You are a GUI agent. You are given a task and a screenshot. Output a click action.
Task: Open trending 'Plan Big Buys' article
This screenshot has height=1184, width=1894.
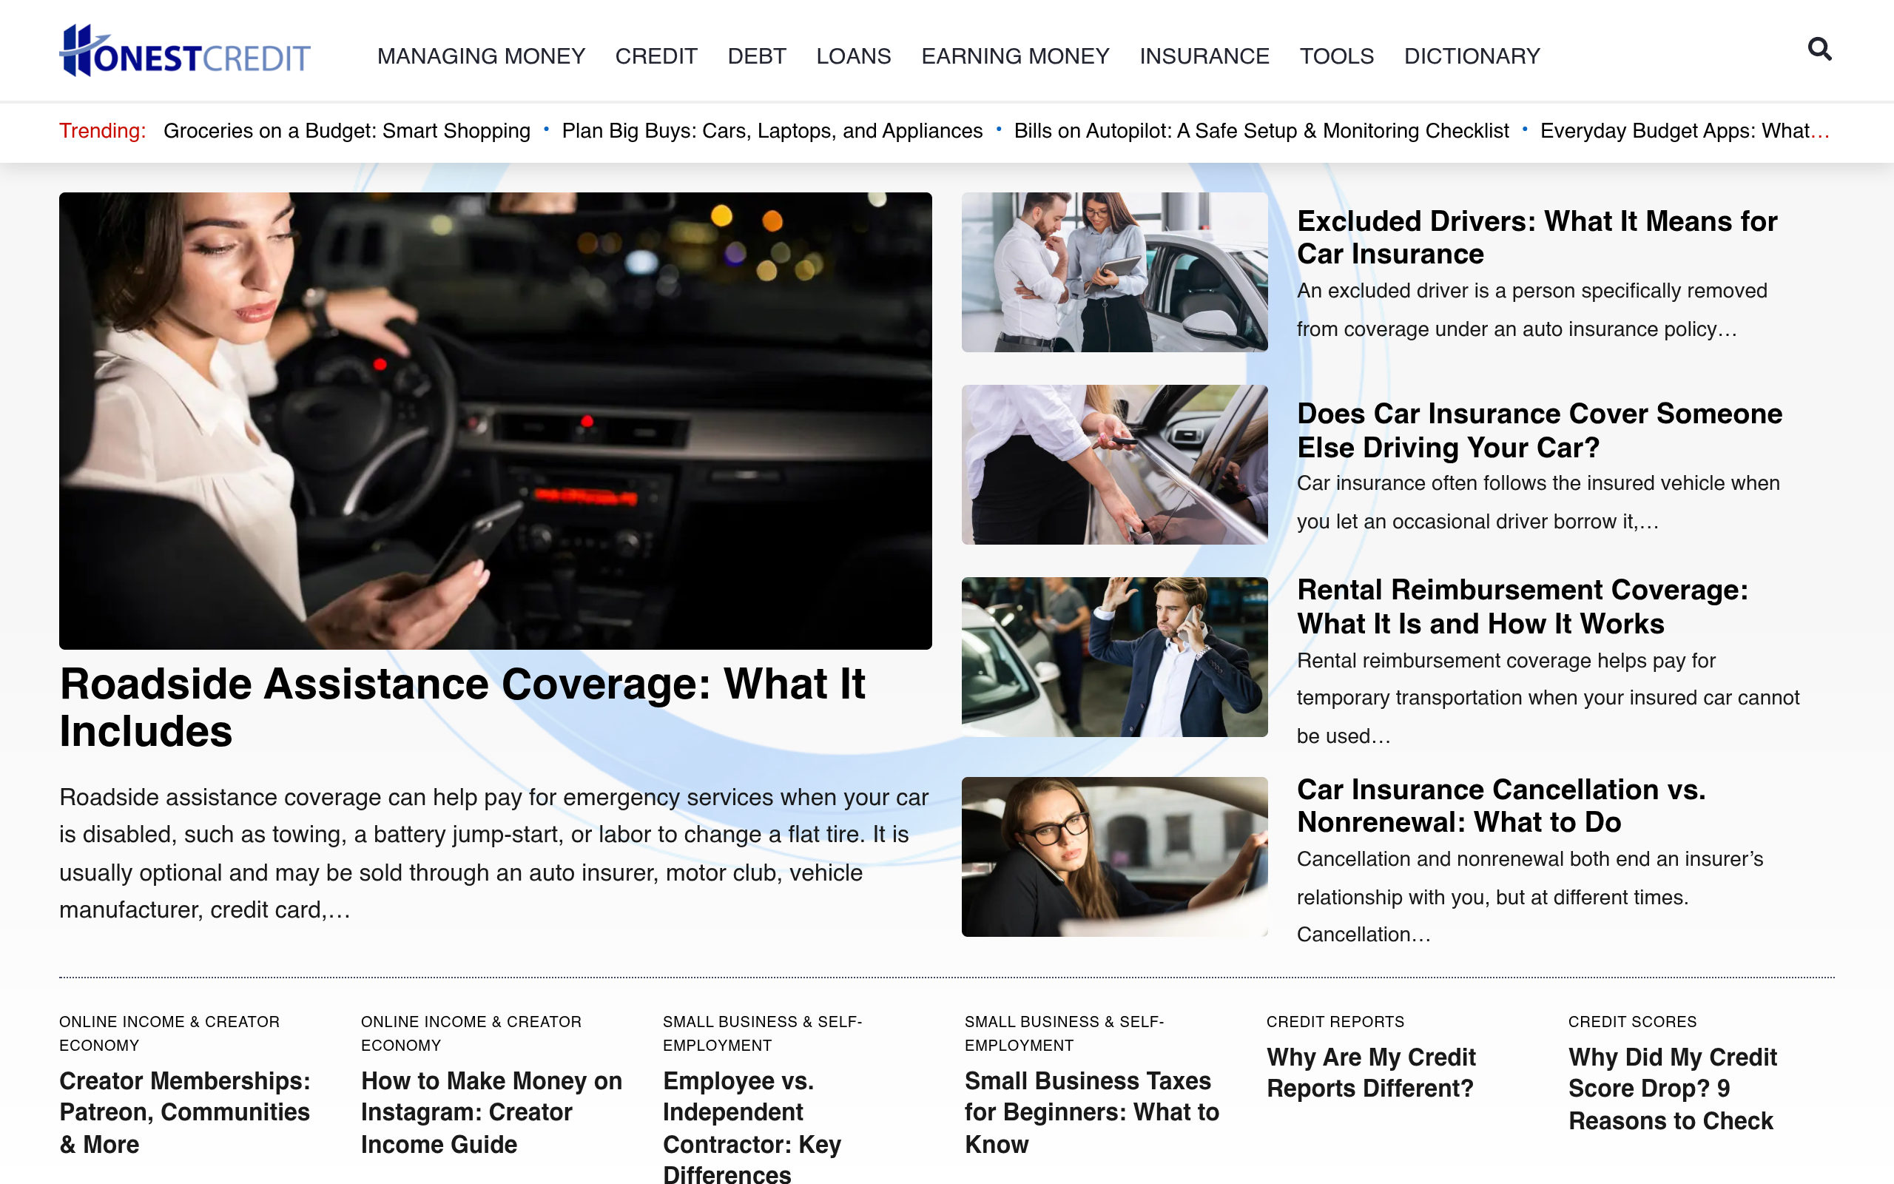(772, 131)
